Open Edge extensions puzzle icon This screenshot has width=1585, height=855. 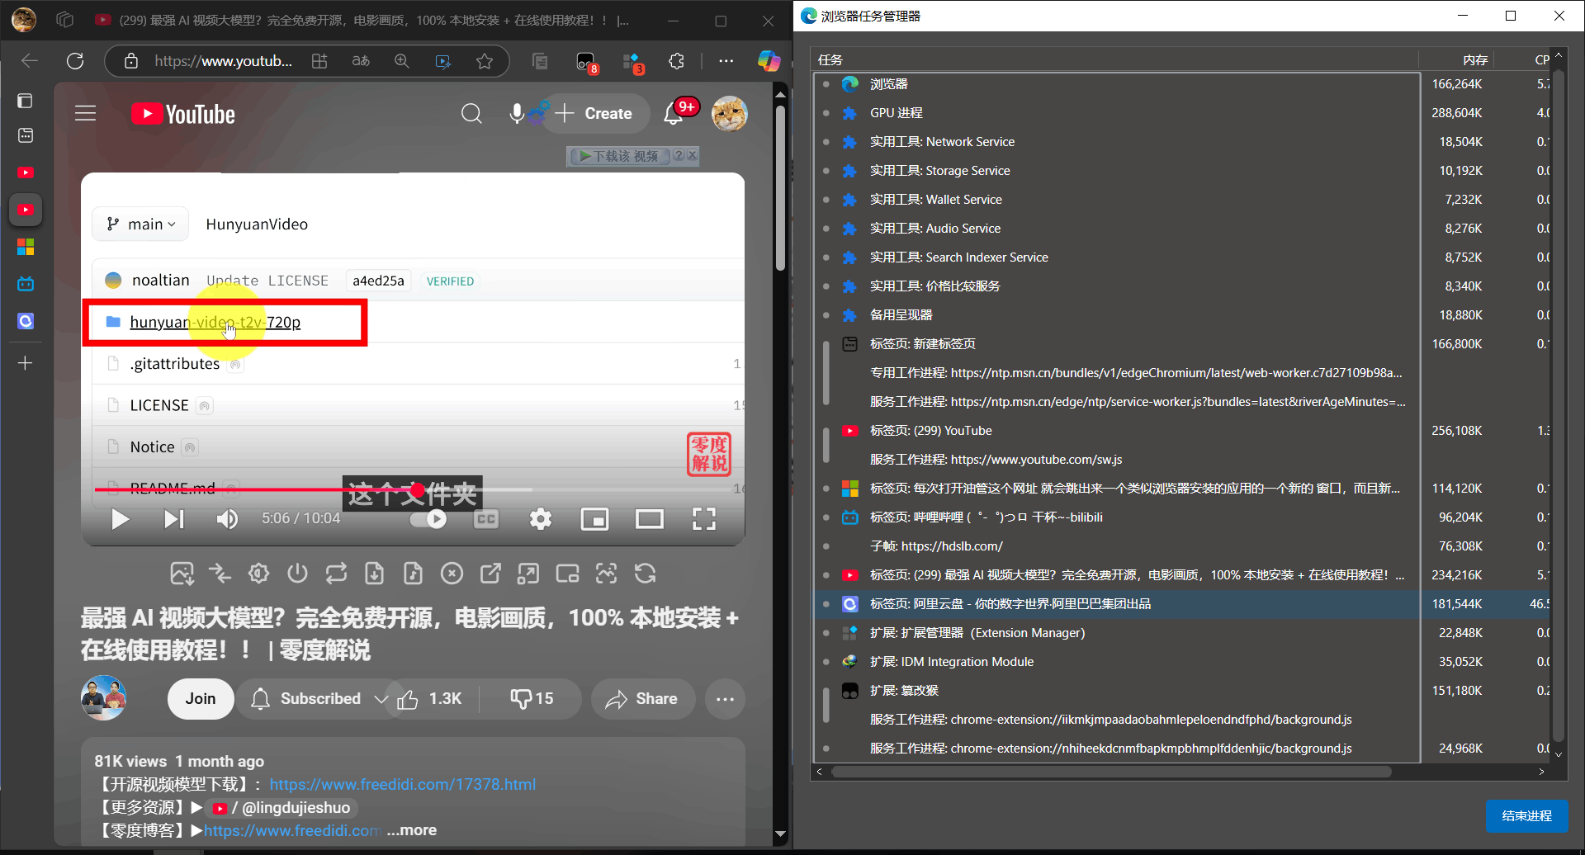[x=676, y=61]
